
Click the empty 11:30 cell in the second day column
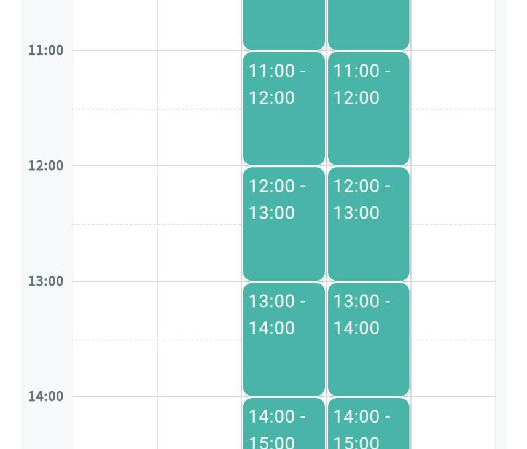pos(199,137)
